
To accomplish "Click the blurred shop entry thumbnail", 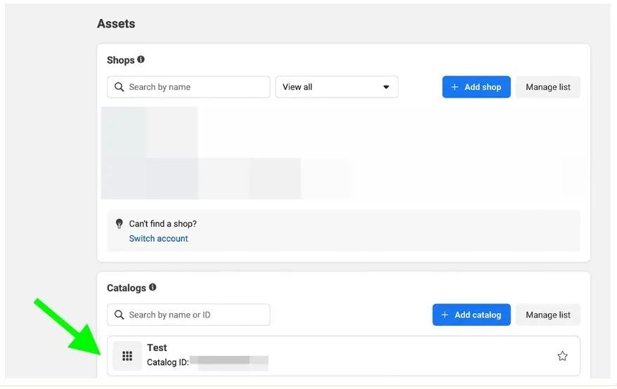I will [x=150, y=153].
